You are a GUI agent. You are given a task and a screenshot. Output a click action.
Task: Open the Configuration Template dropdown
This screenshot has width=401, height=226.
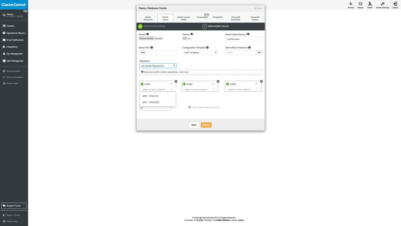(x=200, y=52)
